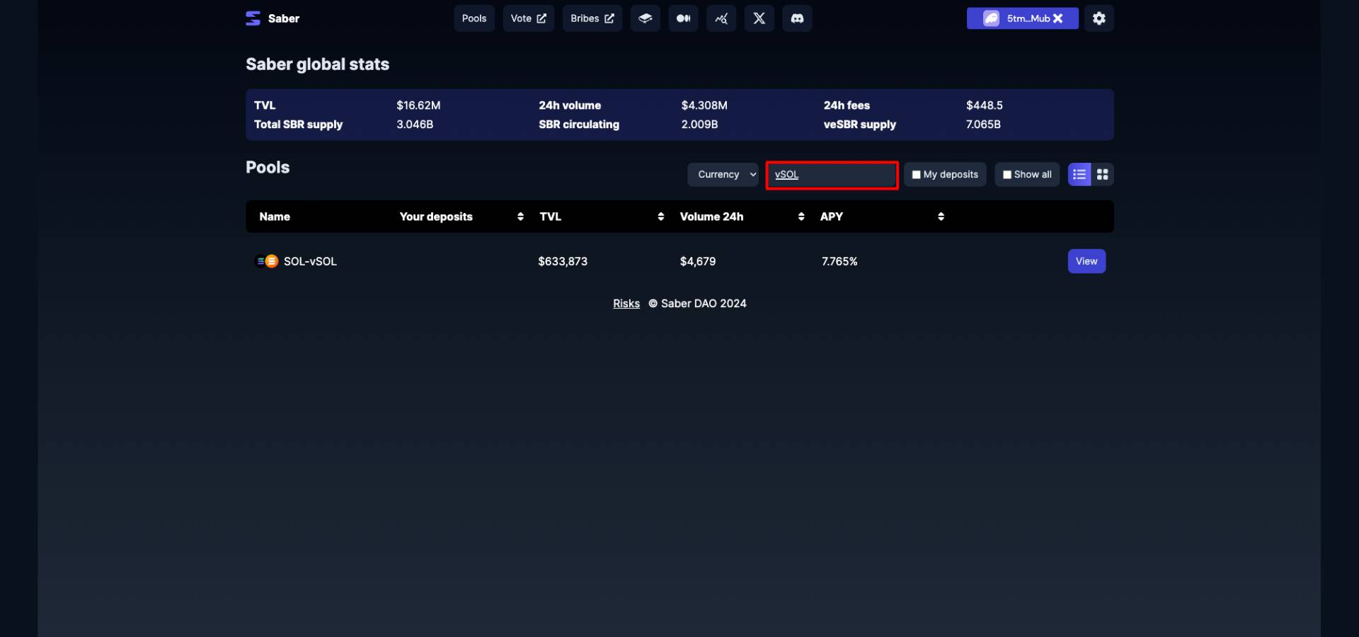Toggle the My deposits checkbox
Viewport: 1359px width, 637px height.
coord(916,175)
